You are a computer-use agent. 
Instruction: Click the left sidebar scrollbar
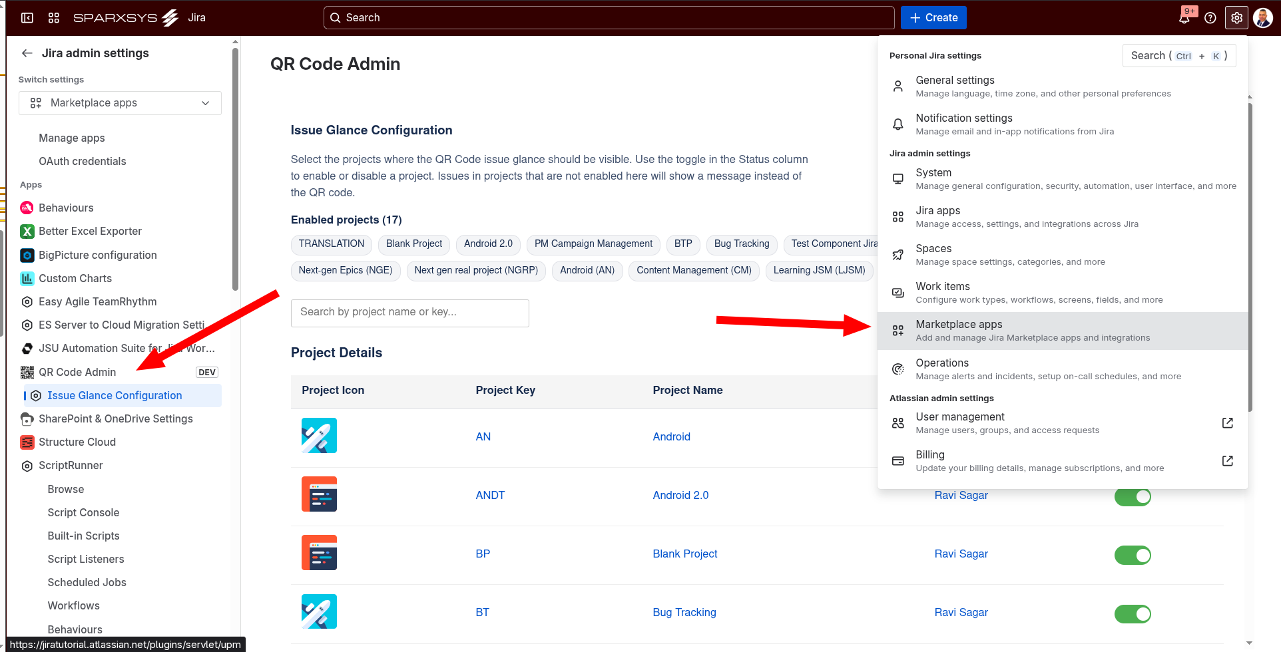pos(235,170)
